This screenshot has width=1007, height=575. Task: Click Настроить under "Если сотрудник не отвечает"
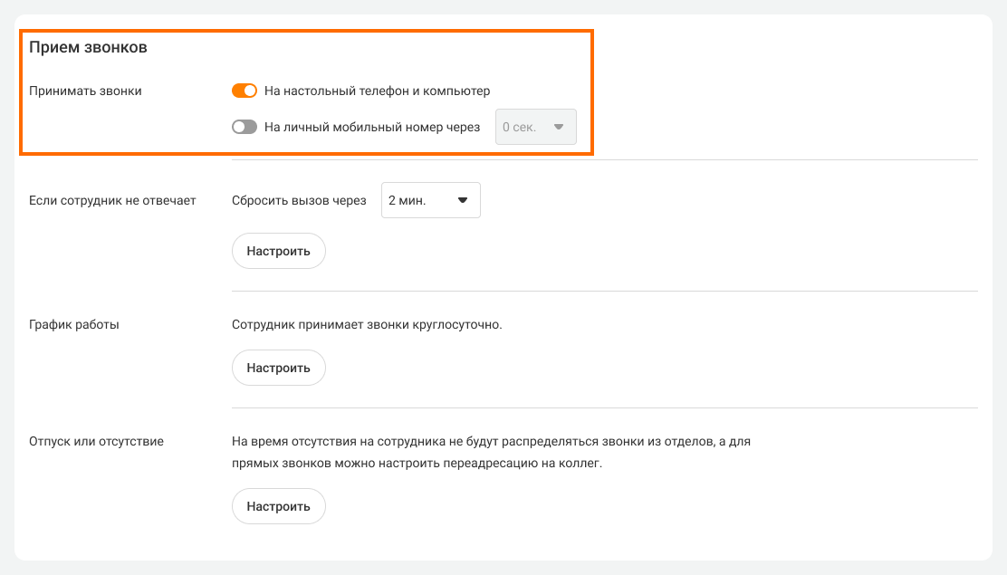point(278,251)
